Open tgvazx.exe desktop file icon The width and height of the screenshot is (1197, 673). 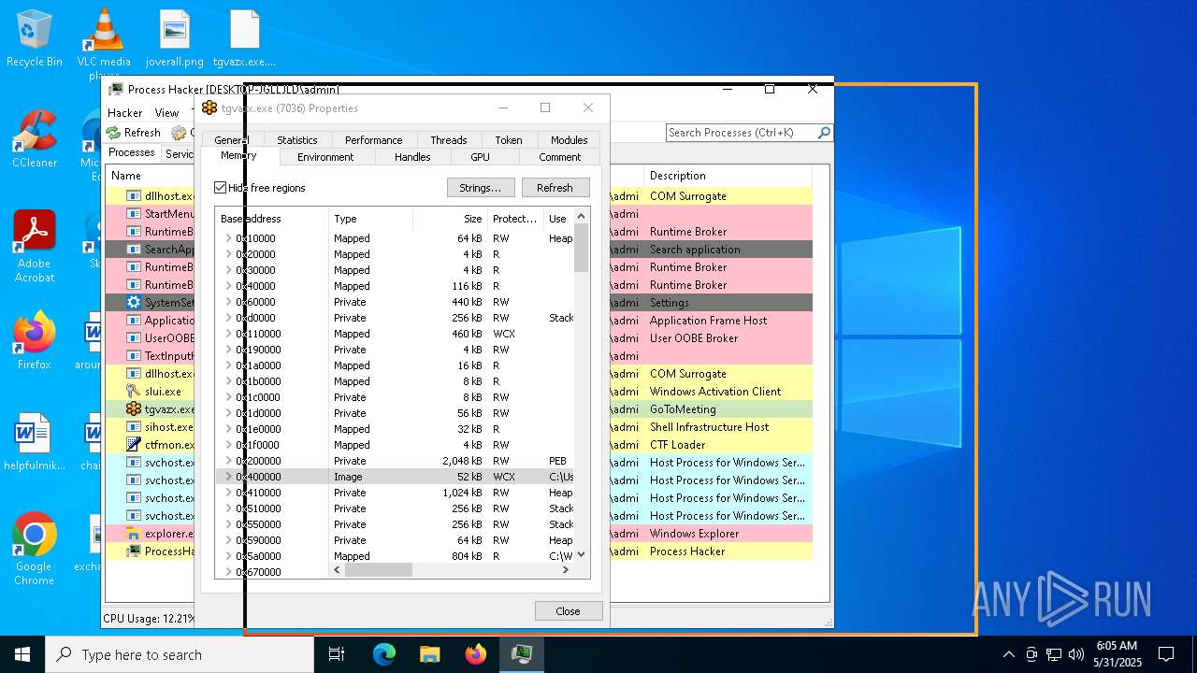[244, 37]
